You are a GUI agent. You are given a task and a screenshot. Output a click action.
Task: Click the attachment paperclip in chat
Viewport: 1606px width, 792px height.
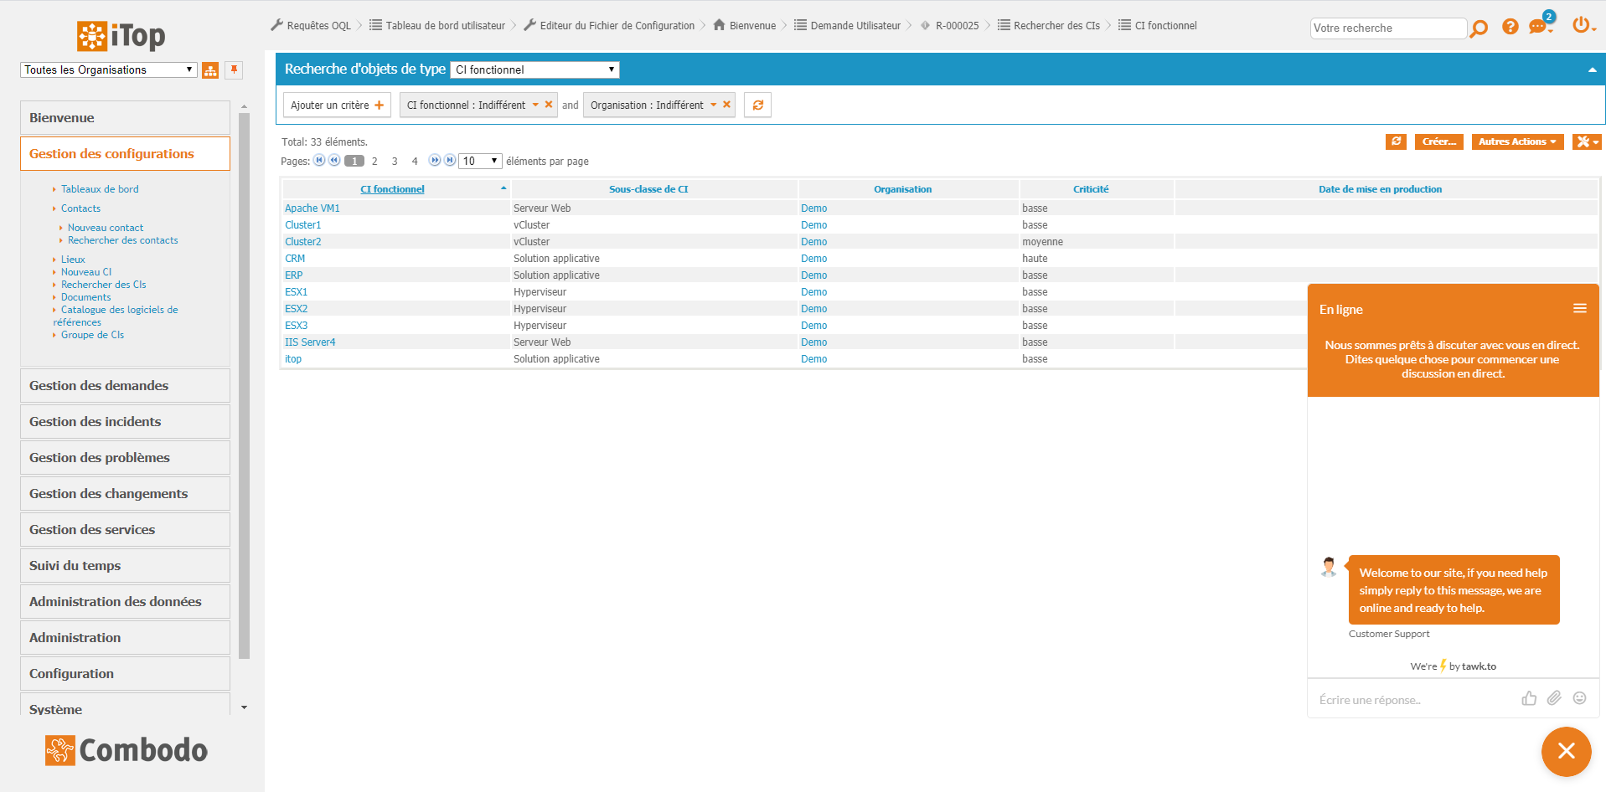pyautogui.click(x=1554, y=698)
